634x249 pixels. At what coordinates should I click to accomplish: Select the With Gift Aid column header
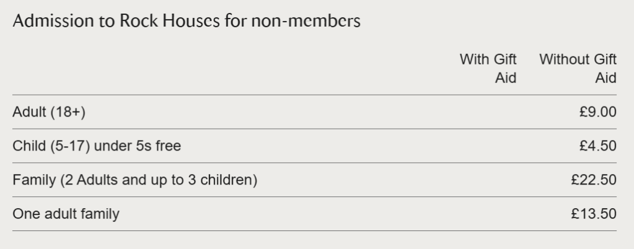pyautogui.click(x=488, y=69)
